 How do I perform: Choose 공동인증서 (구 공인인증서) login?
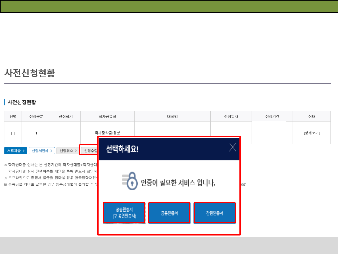124,213
